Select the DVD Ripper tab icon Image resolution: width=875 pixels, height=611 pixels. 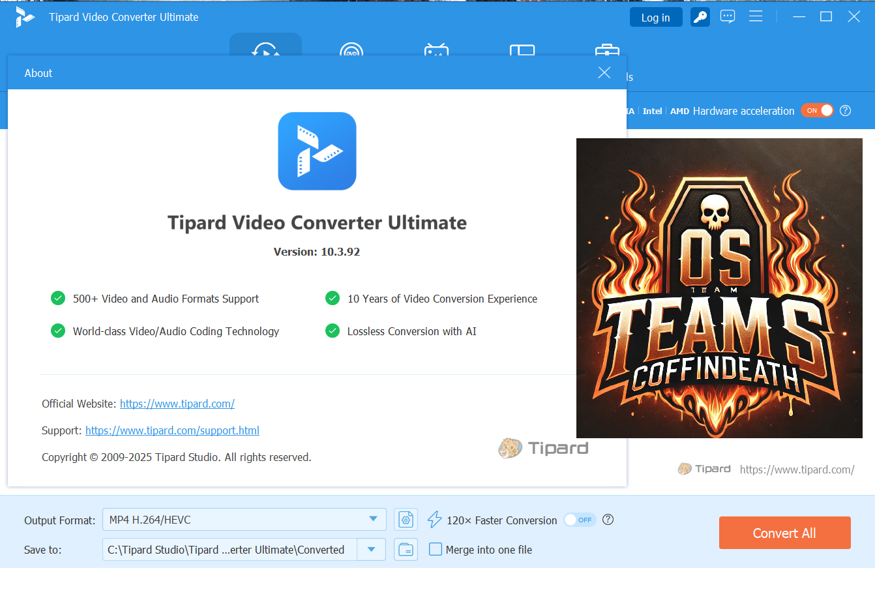351,50
